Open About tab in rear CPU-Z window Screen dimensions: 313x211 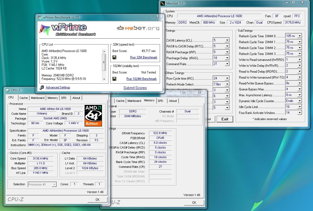(173, 101)
